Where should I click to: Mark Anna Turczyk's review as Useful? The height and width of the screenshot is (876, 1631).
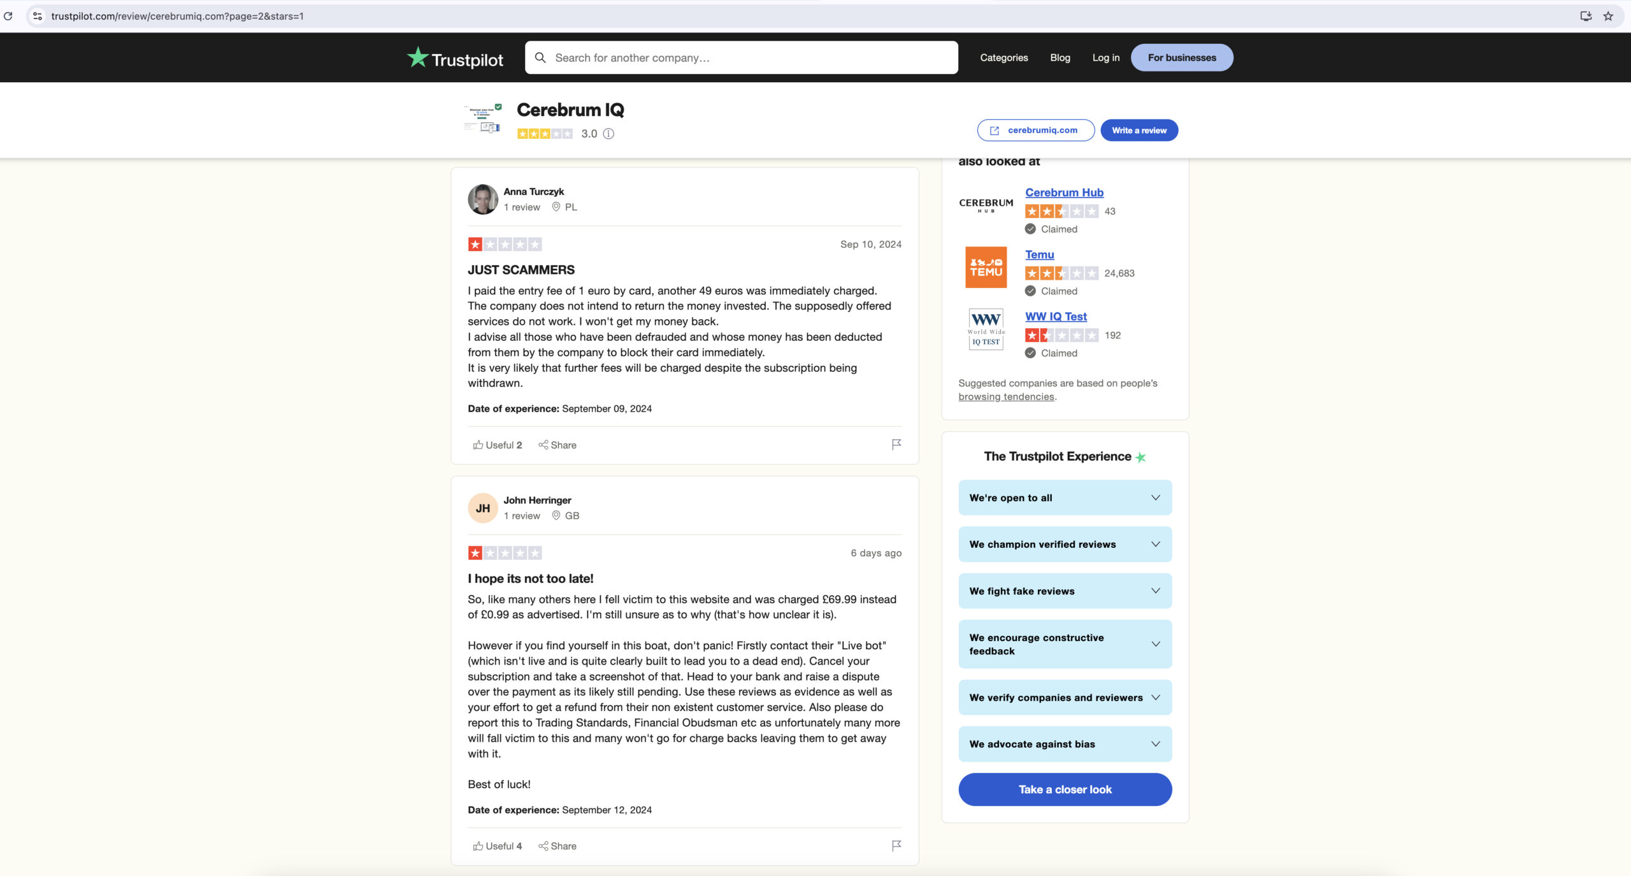pos(497,445)
